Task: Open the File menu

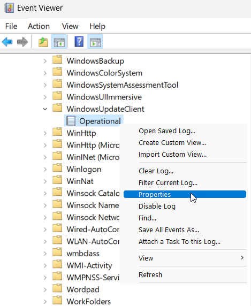Action: pyautogui.click(x=11, y=26)
